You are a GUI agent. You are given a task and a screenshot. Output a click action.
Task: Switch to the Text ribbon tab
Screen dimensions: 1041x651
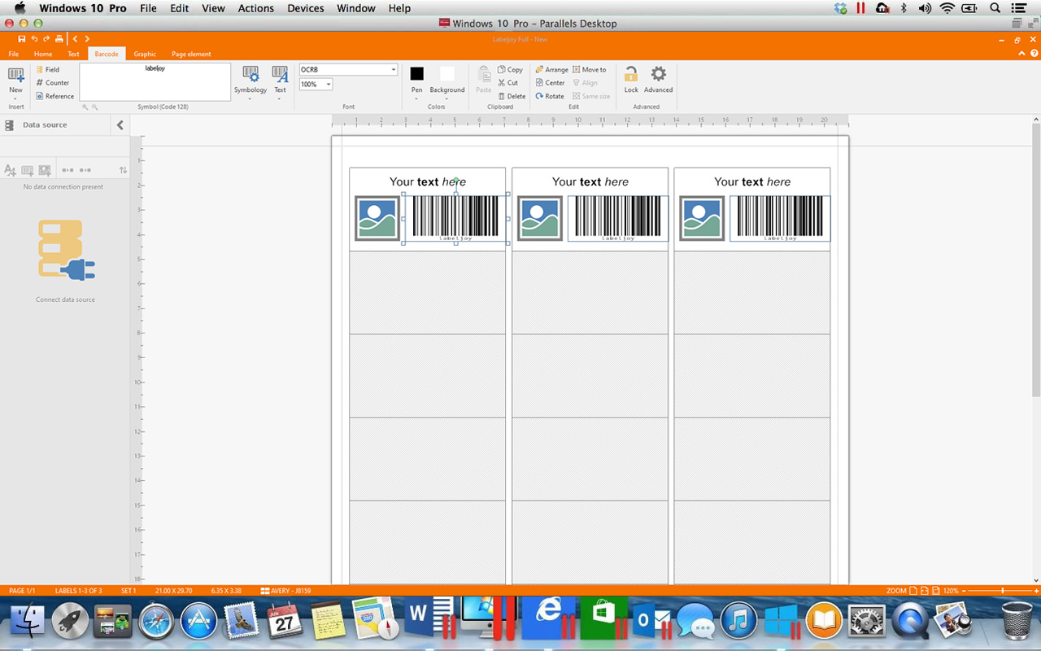point(73,54)
